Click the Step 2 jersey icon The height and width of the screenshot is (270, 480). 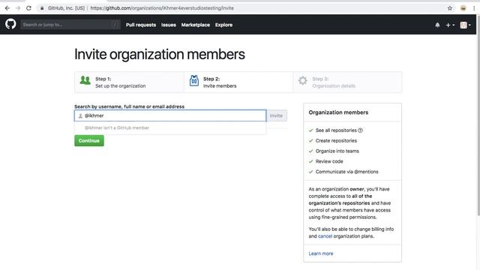[x=194, y=81]
